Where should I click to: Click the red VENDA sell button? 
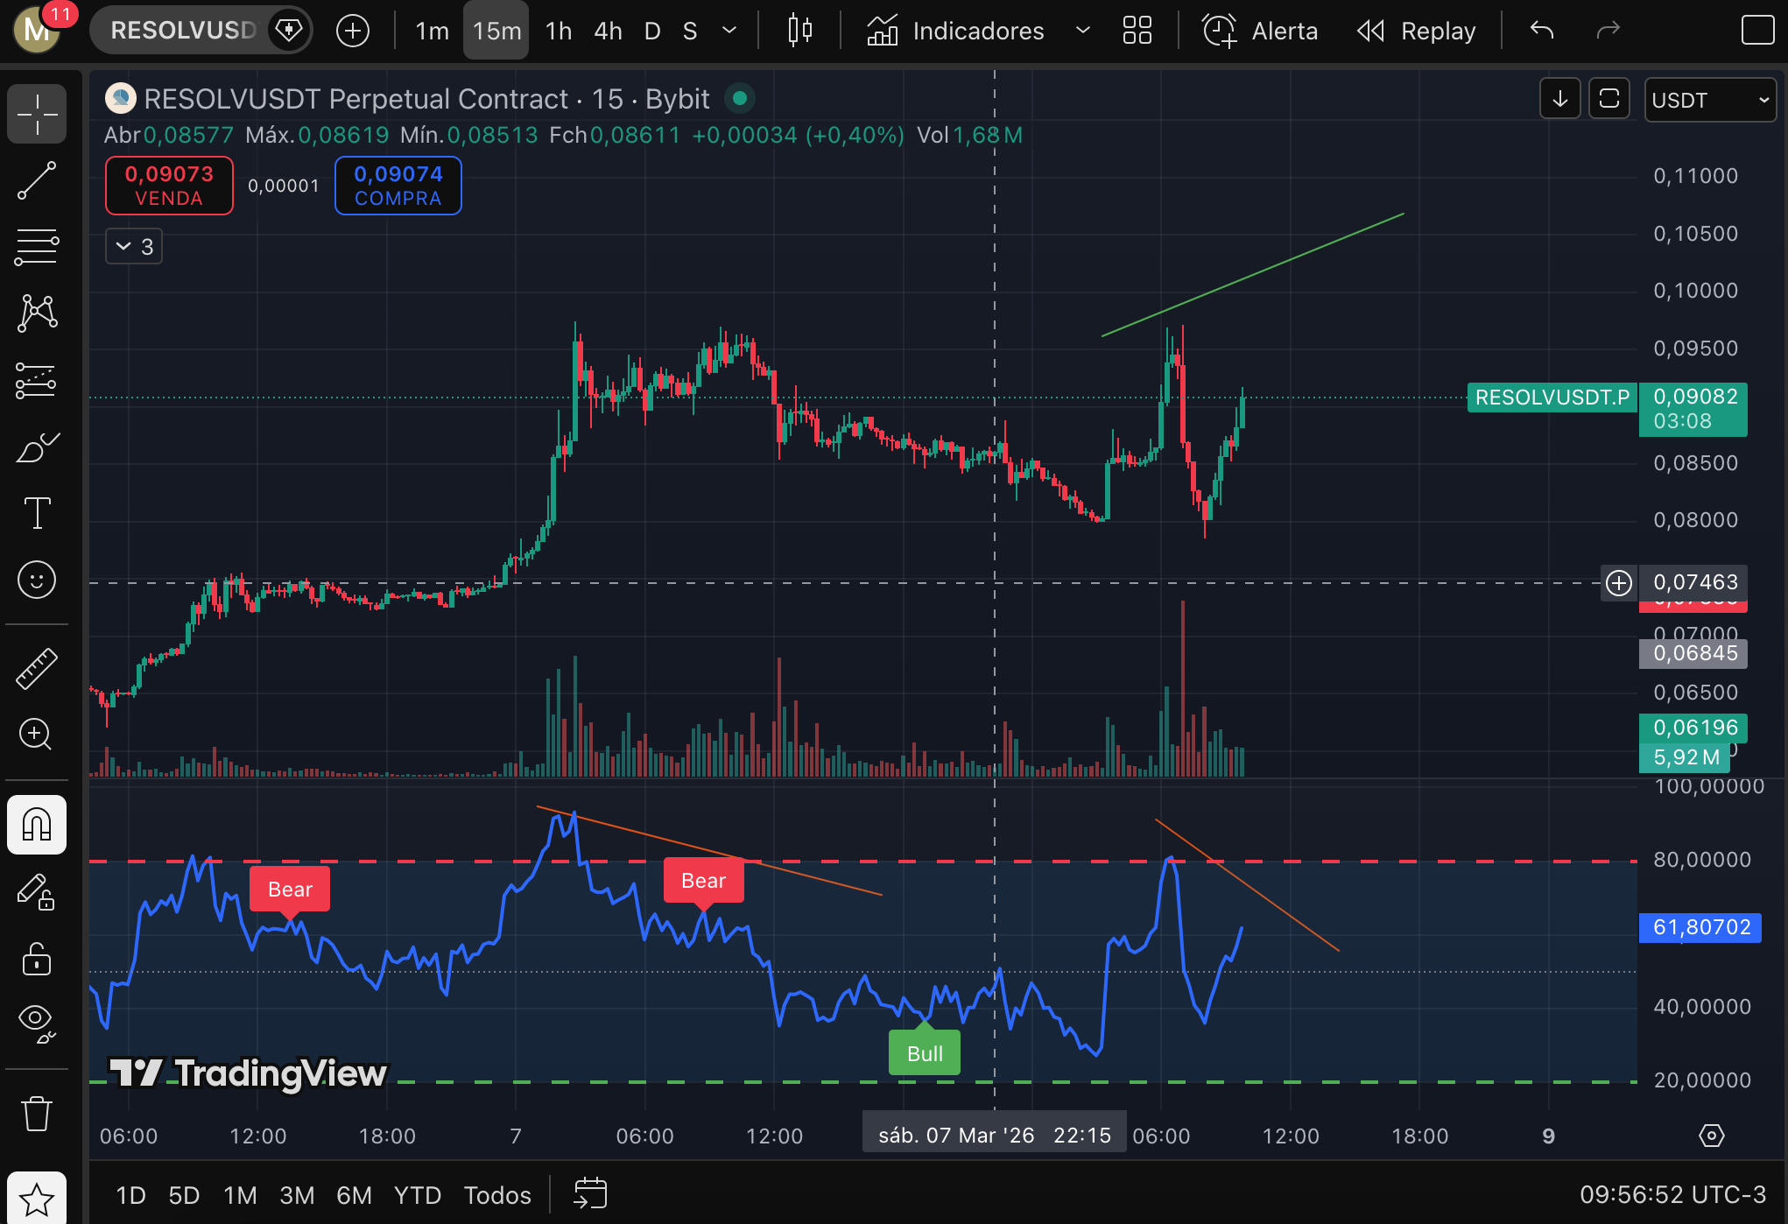coord(169,186)
